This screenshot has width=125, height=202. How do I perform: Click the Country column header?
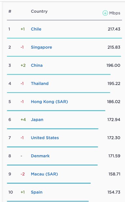pyautogui.click(x=39, y=11)
